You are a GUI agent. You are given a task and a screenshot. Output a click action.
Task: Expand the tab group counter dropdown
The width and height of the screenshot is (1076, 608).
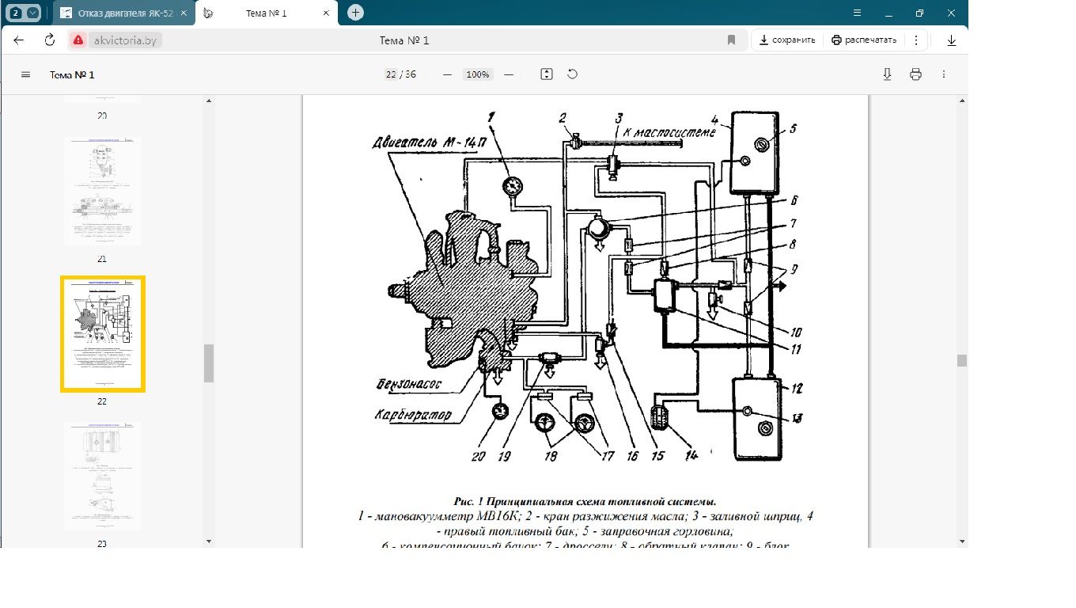(x=32, y=13)
